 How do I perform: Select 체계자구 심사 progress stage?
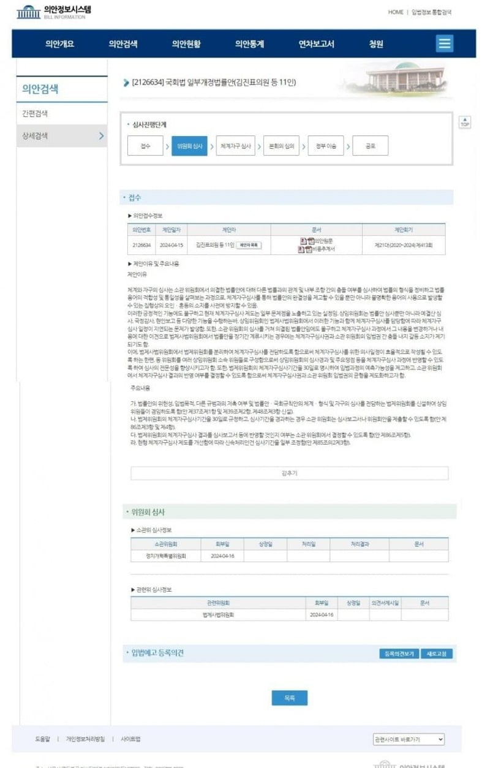235,146
